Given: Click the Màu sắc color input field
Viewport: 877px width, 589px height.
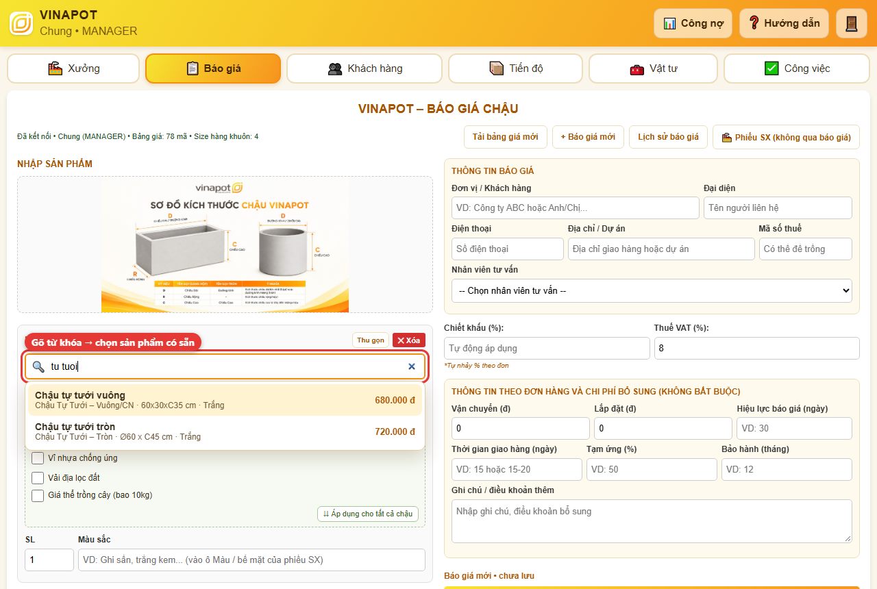Looking at the screenshot, I should (251, 560).
